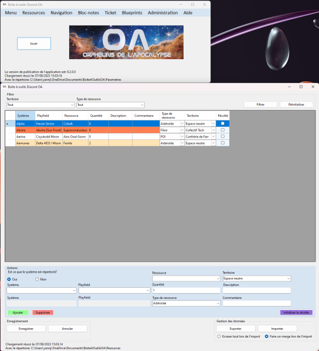Check the Récolté box for Aamunex row
This screenshot has width=319, height=351.
tap(222, 143)
